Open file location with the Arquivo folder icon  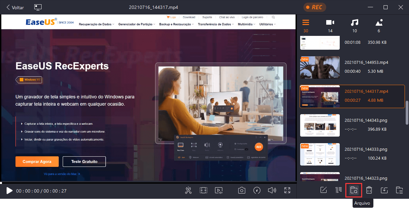click(x=354, y=190)
